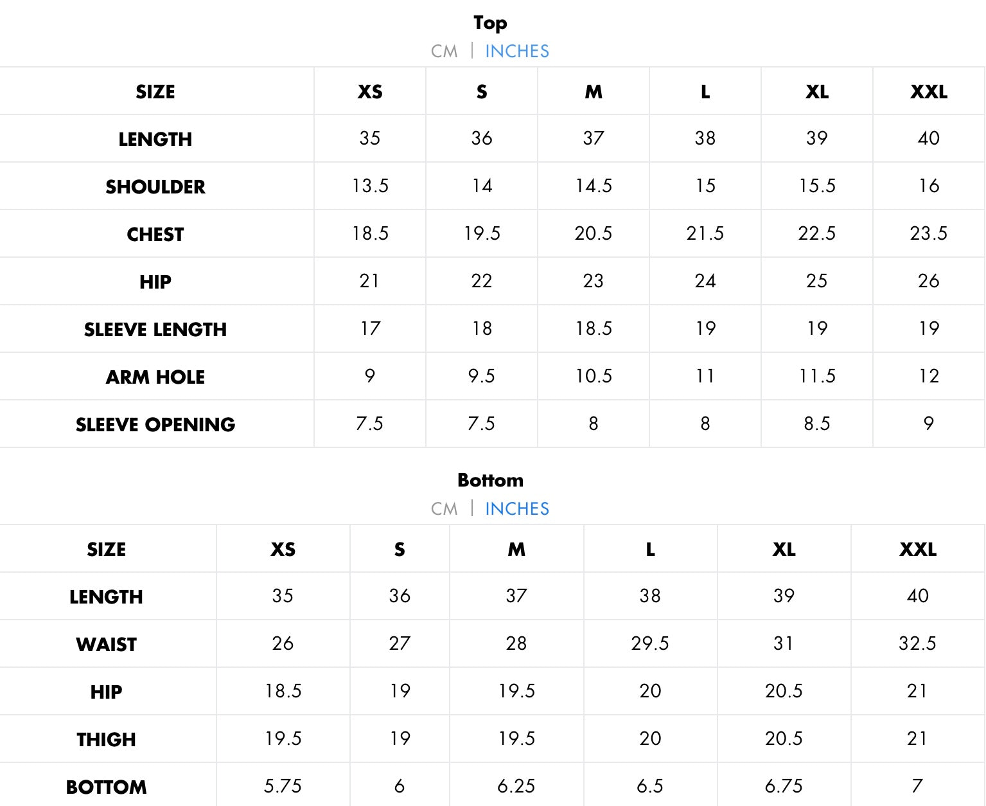This screenshot has width=986, height=806.
Task: Click SLEEVE OPENING row label
Action: (x=155, y=425)
